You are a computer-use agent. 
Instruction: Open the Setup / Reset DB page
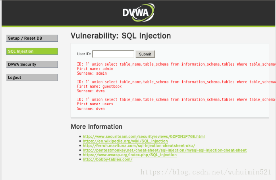click(x=32, y=38)
